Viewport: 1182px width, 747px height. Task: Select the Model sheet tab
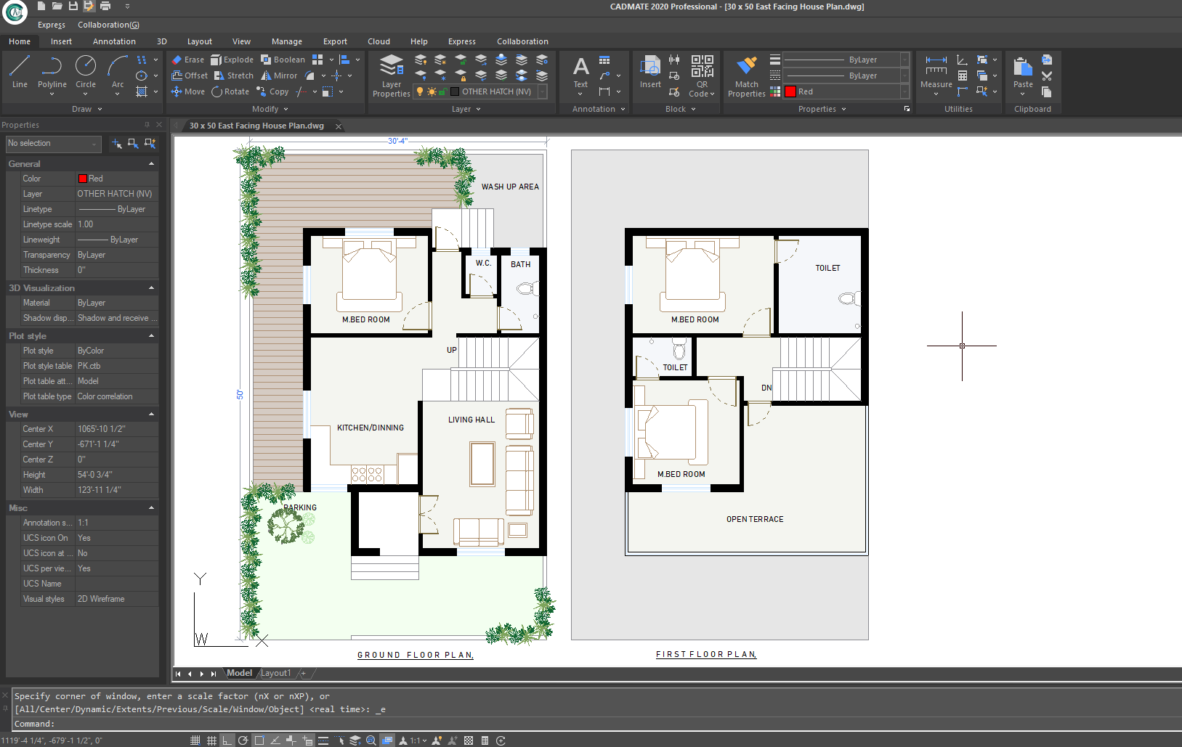click(x=239, y=673)
